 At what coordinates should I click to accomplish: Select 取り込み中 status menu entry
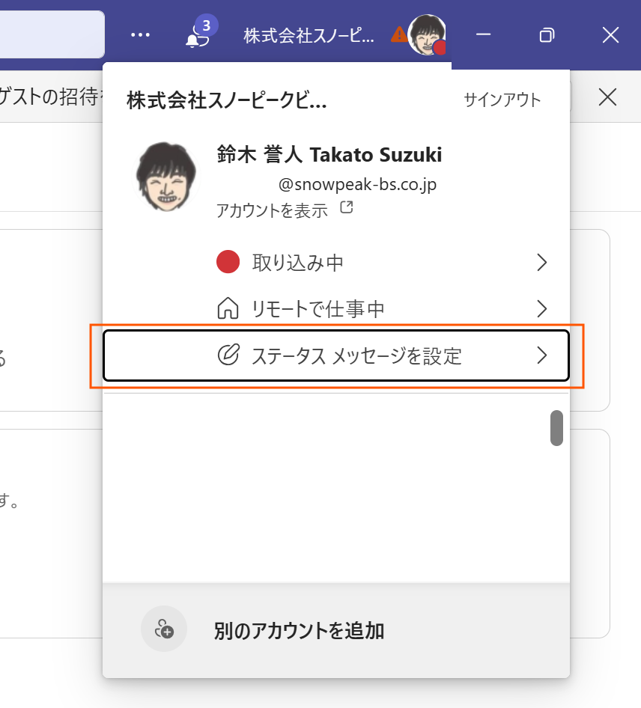(x=298, y=263)
